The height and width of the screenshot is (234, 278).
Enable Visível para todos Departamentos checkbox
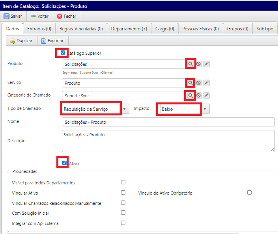pos(123,182)
